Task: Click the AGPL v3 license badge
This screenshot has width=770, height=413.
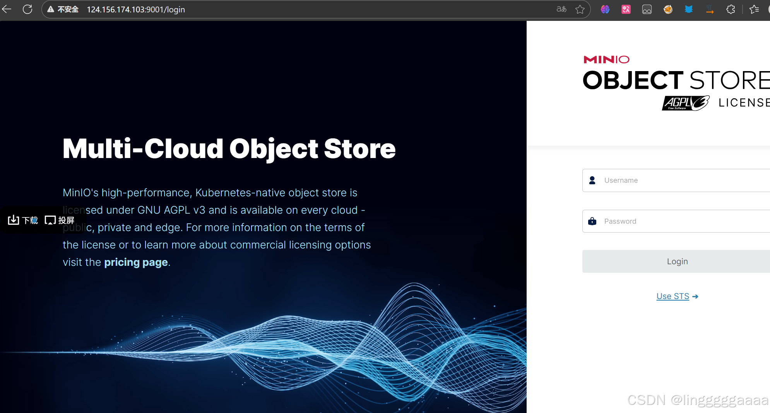Action: click(x=685, y=103)
